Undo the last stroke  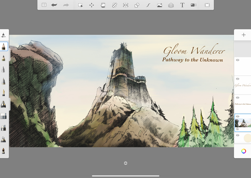54,5
